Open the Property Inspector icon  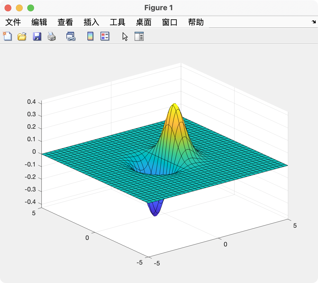[139, 37]
